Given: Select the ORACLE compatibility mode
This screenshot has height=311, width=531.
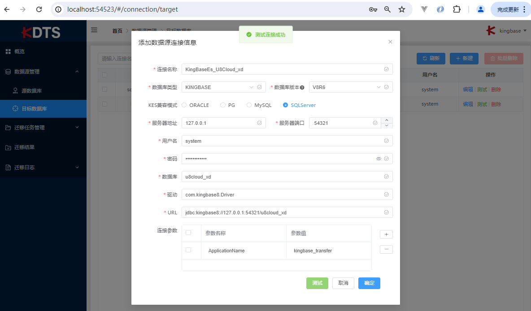Looking at the screenshot, I should [184, 105].
